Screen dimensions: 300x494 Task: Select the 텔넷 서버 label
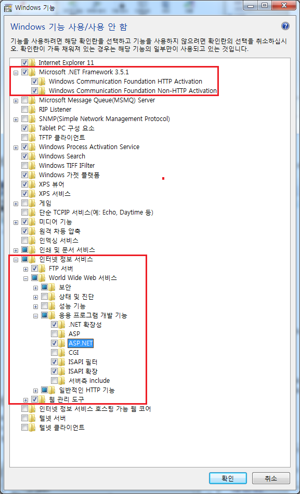tap(53, 418)
